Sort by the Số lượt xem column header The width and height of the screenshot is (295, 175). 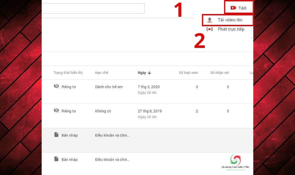pyautogui.click(x=188, y=73)
